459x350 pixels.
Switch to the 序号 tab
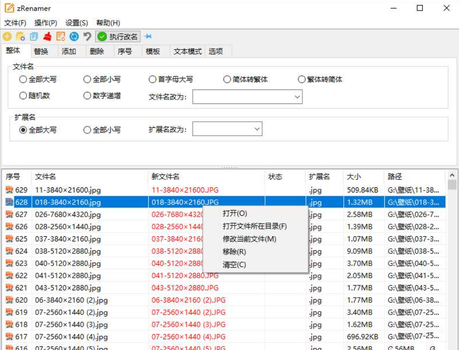125,51
